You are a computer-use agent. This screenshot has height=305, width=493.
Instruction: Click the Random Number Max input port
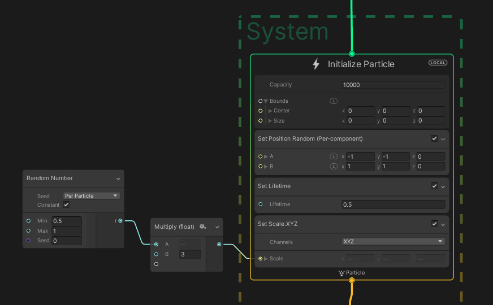29,230
